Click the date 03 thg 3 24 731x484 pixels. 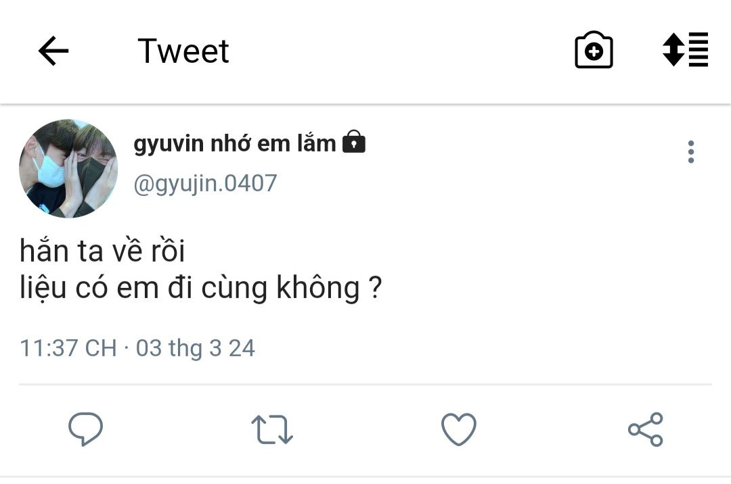196,349
